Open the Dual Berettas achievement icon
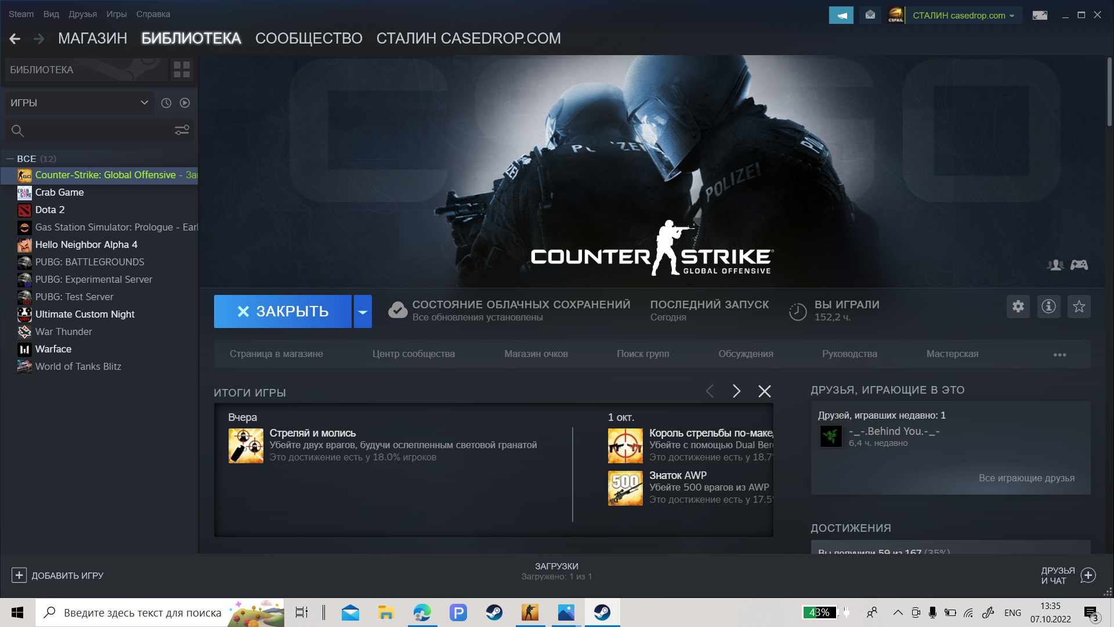This screenshot has height=627, width=1114. point(625,446)
